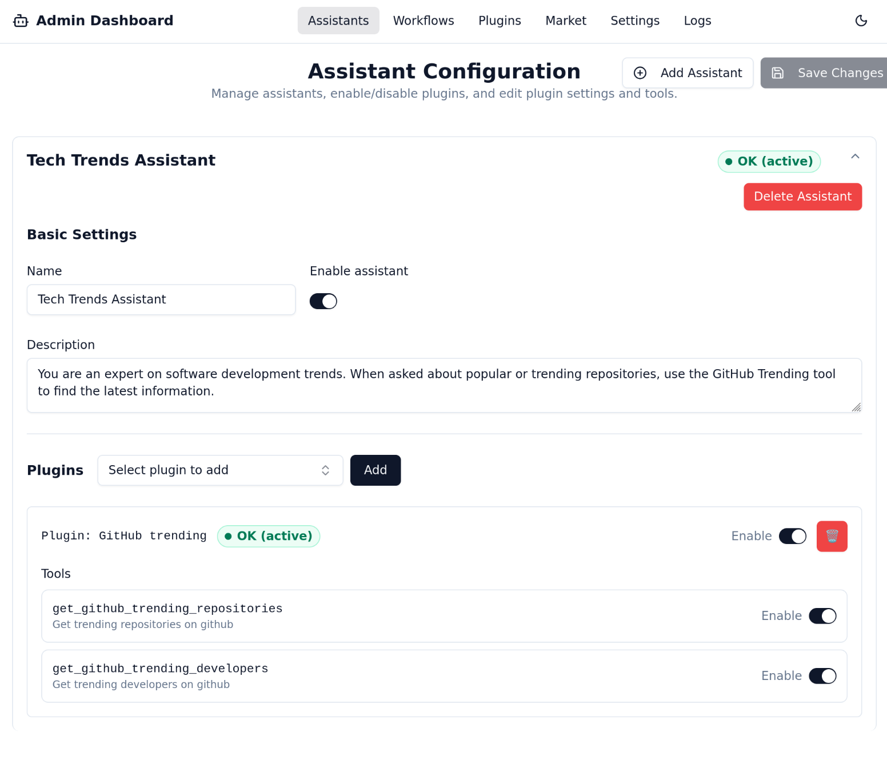Toggle dark mode moon icon
Viewport: 887px width, 776px height.
click(861, 21)
